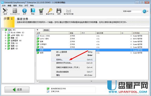The image size is (151, 96).
Task: Click the 购买 shopping cart icon
Action: 41,11
